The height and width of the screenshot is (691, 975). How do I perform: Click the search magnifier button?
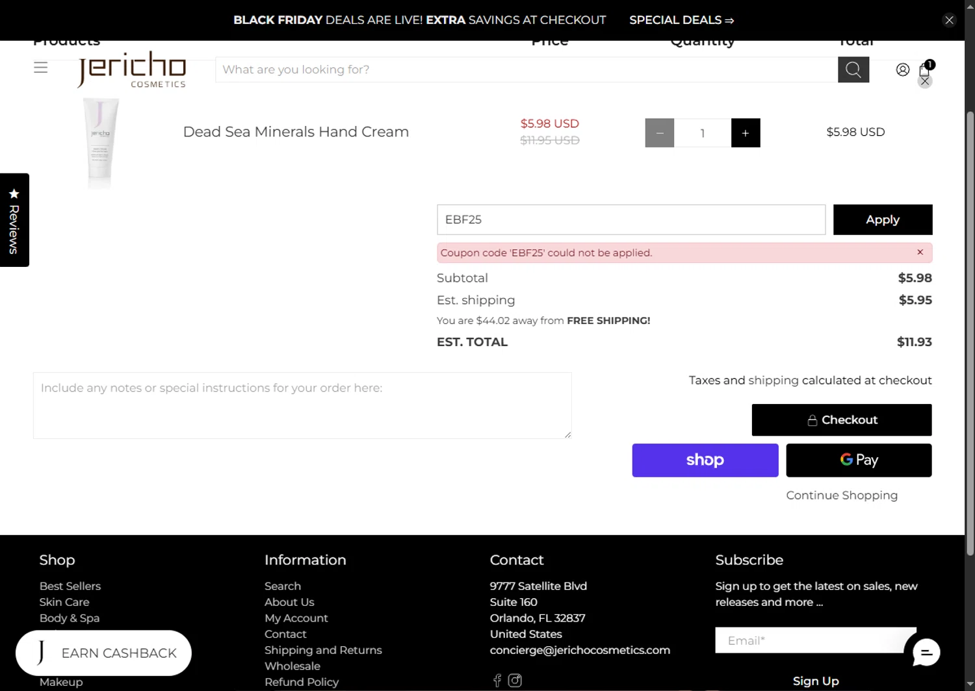click(x=853, y=69)
